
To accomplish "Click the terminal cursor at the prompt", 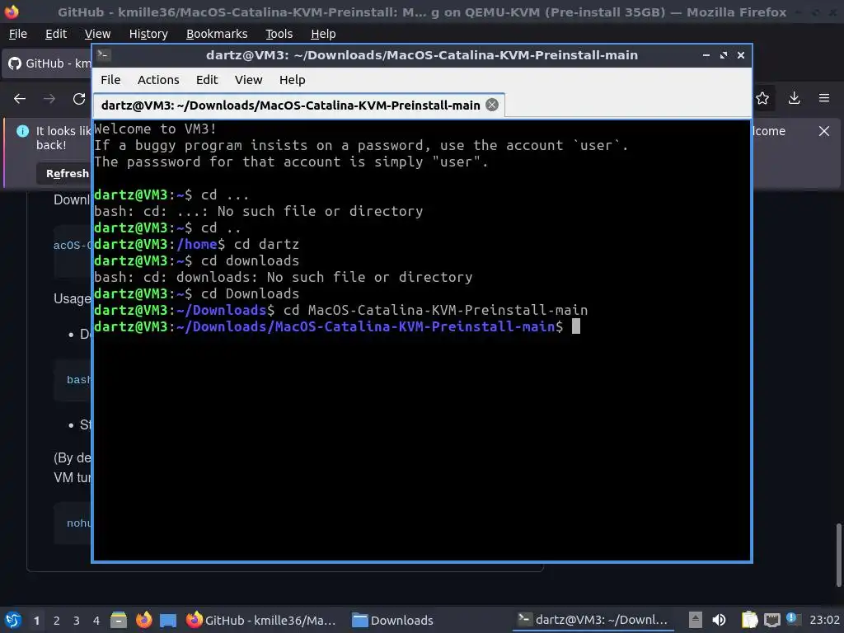I will pos(576,326).
